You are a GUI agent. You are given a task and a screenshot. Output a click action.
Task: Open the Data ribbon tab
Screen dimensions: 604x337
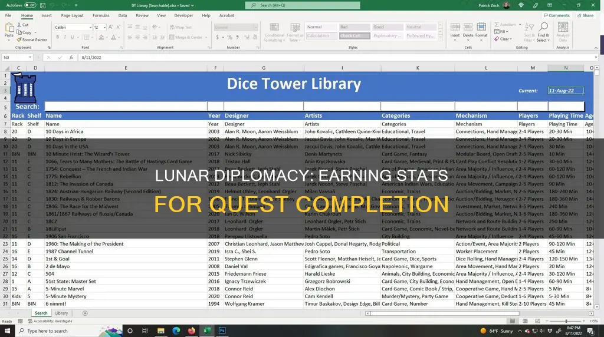click(123, 15)
